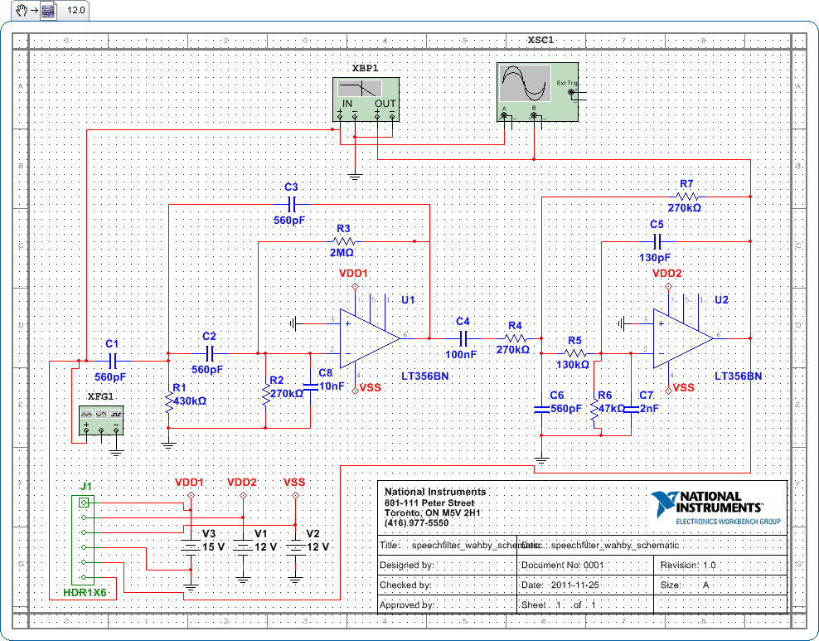This screenshot has height=641, width=819.
Task: Click the U1 op-amp triangle symbol
Action: pos(368,337)
